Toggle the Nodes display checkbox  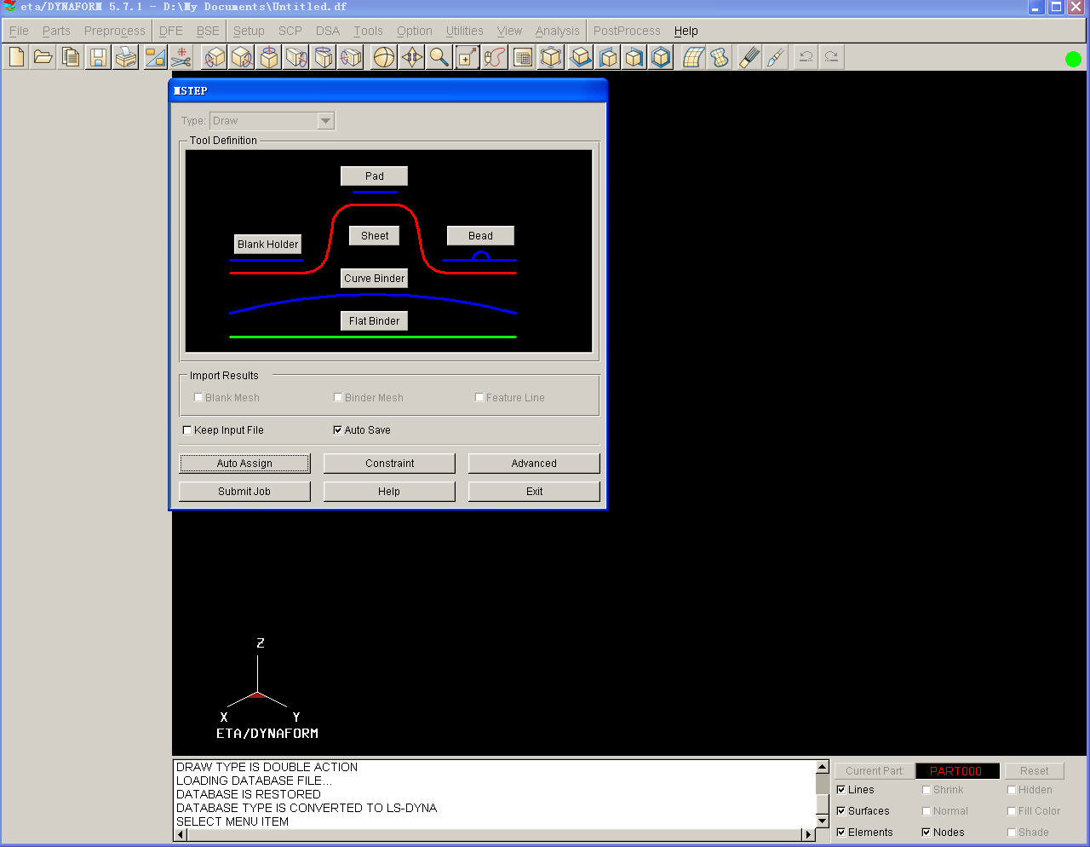coord(926,833)
